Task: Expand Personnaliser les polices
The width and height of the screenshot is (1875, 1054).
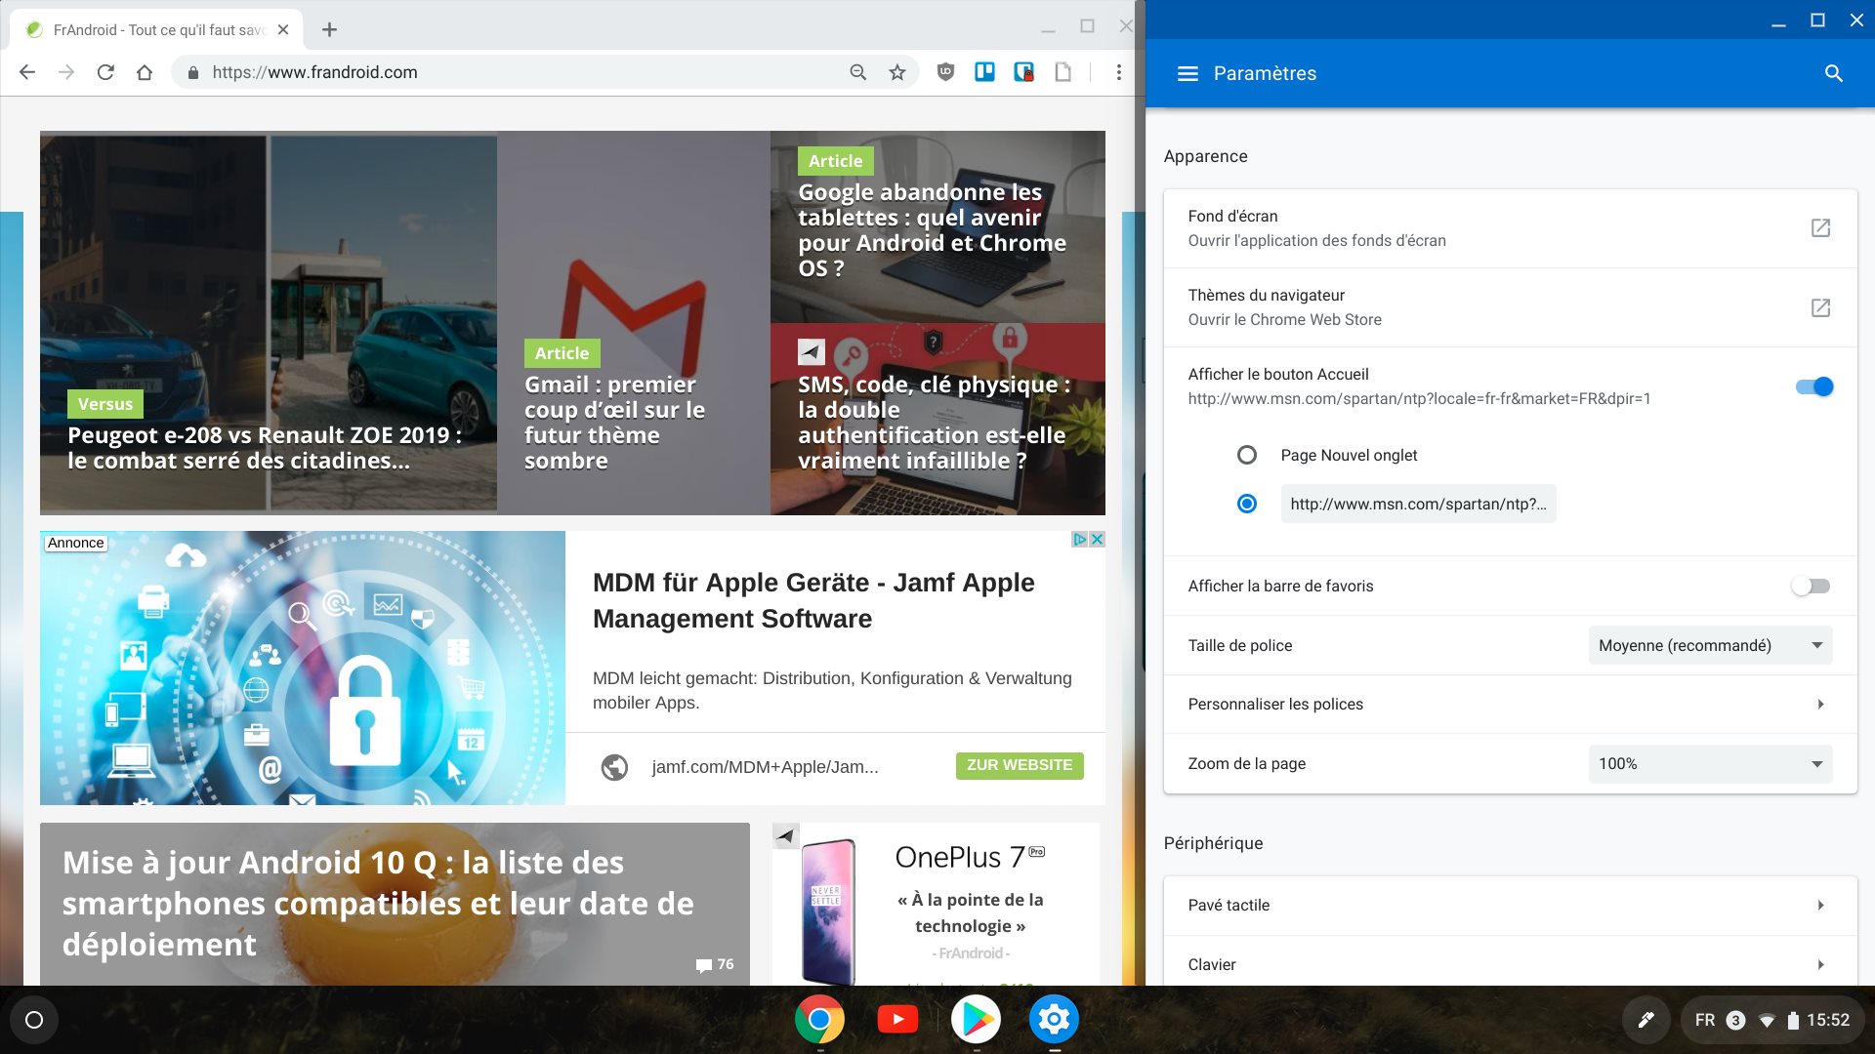Action: [1510, 704]
